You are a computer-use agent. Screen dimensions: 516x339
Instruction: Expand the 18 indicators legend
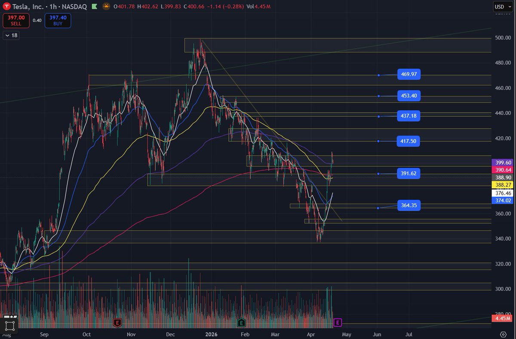coord(10,35)
